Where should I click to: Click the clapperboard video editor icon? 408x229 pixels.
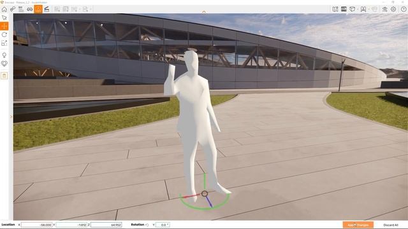click(x=47, y=10)
